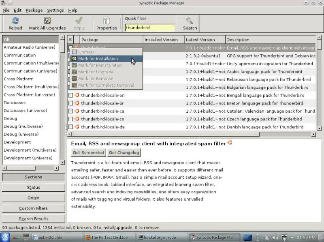This screenshot has height=242, width=324.
Task: Click the Search magnifier icon
Action: 190,21
